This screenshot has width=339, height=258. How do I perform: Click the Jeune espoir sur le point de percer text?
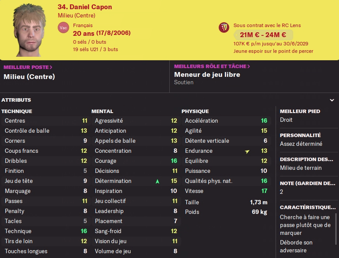(273, 51)
